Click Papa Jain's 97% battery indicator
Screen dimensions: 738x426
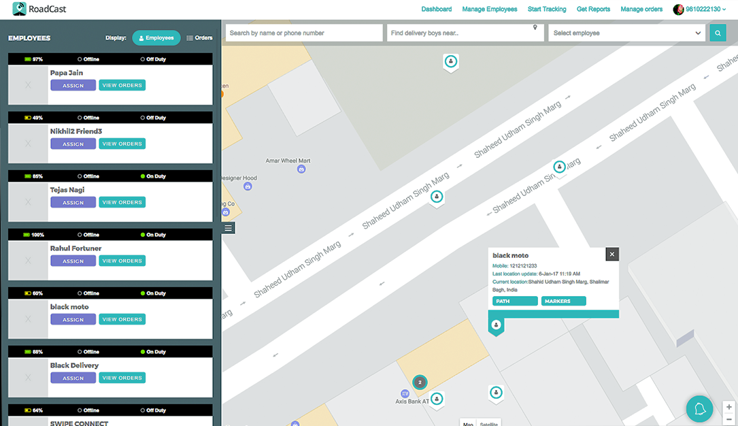[x=33, y=59]
